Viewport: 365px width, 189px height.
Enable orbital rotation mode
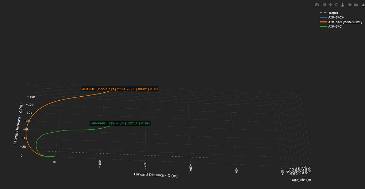point(337,5)
